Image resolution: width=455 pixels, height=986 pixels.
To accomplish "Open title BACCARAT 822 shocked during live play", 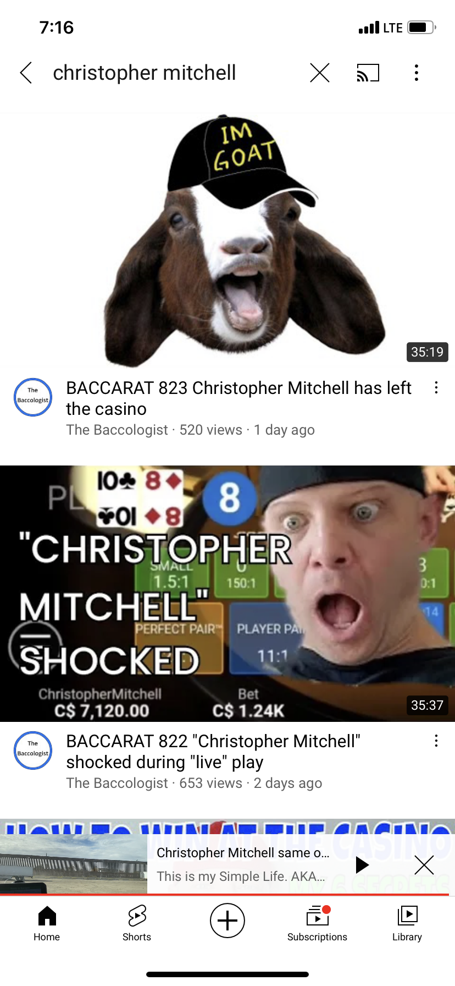I will coord(213,752).
